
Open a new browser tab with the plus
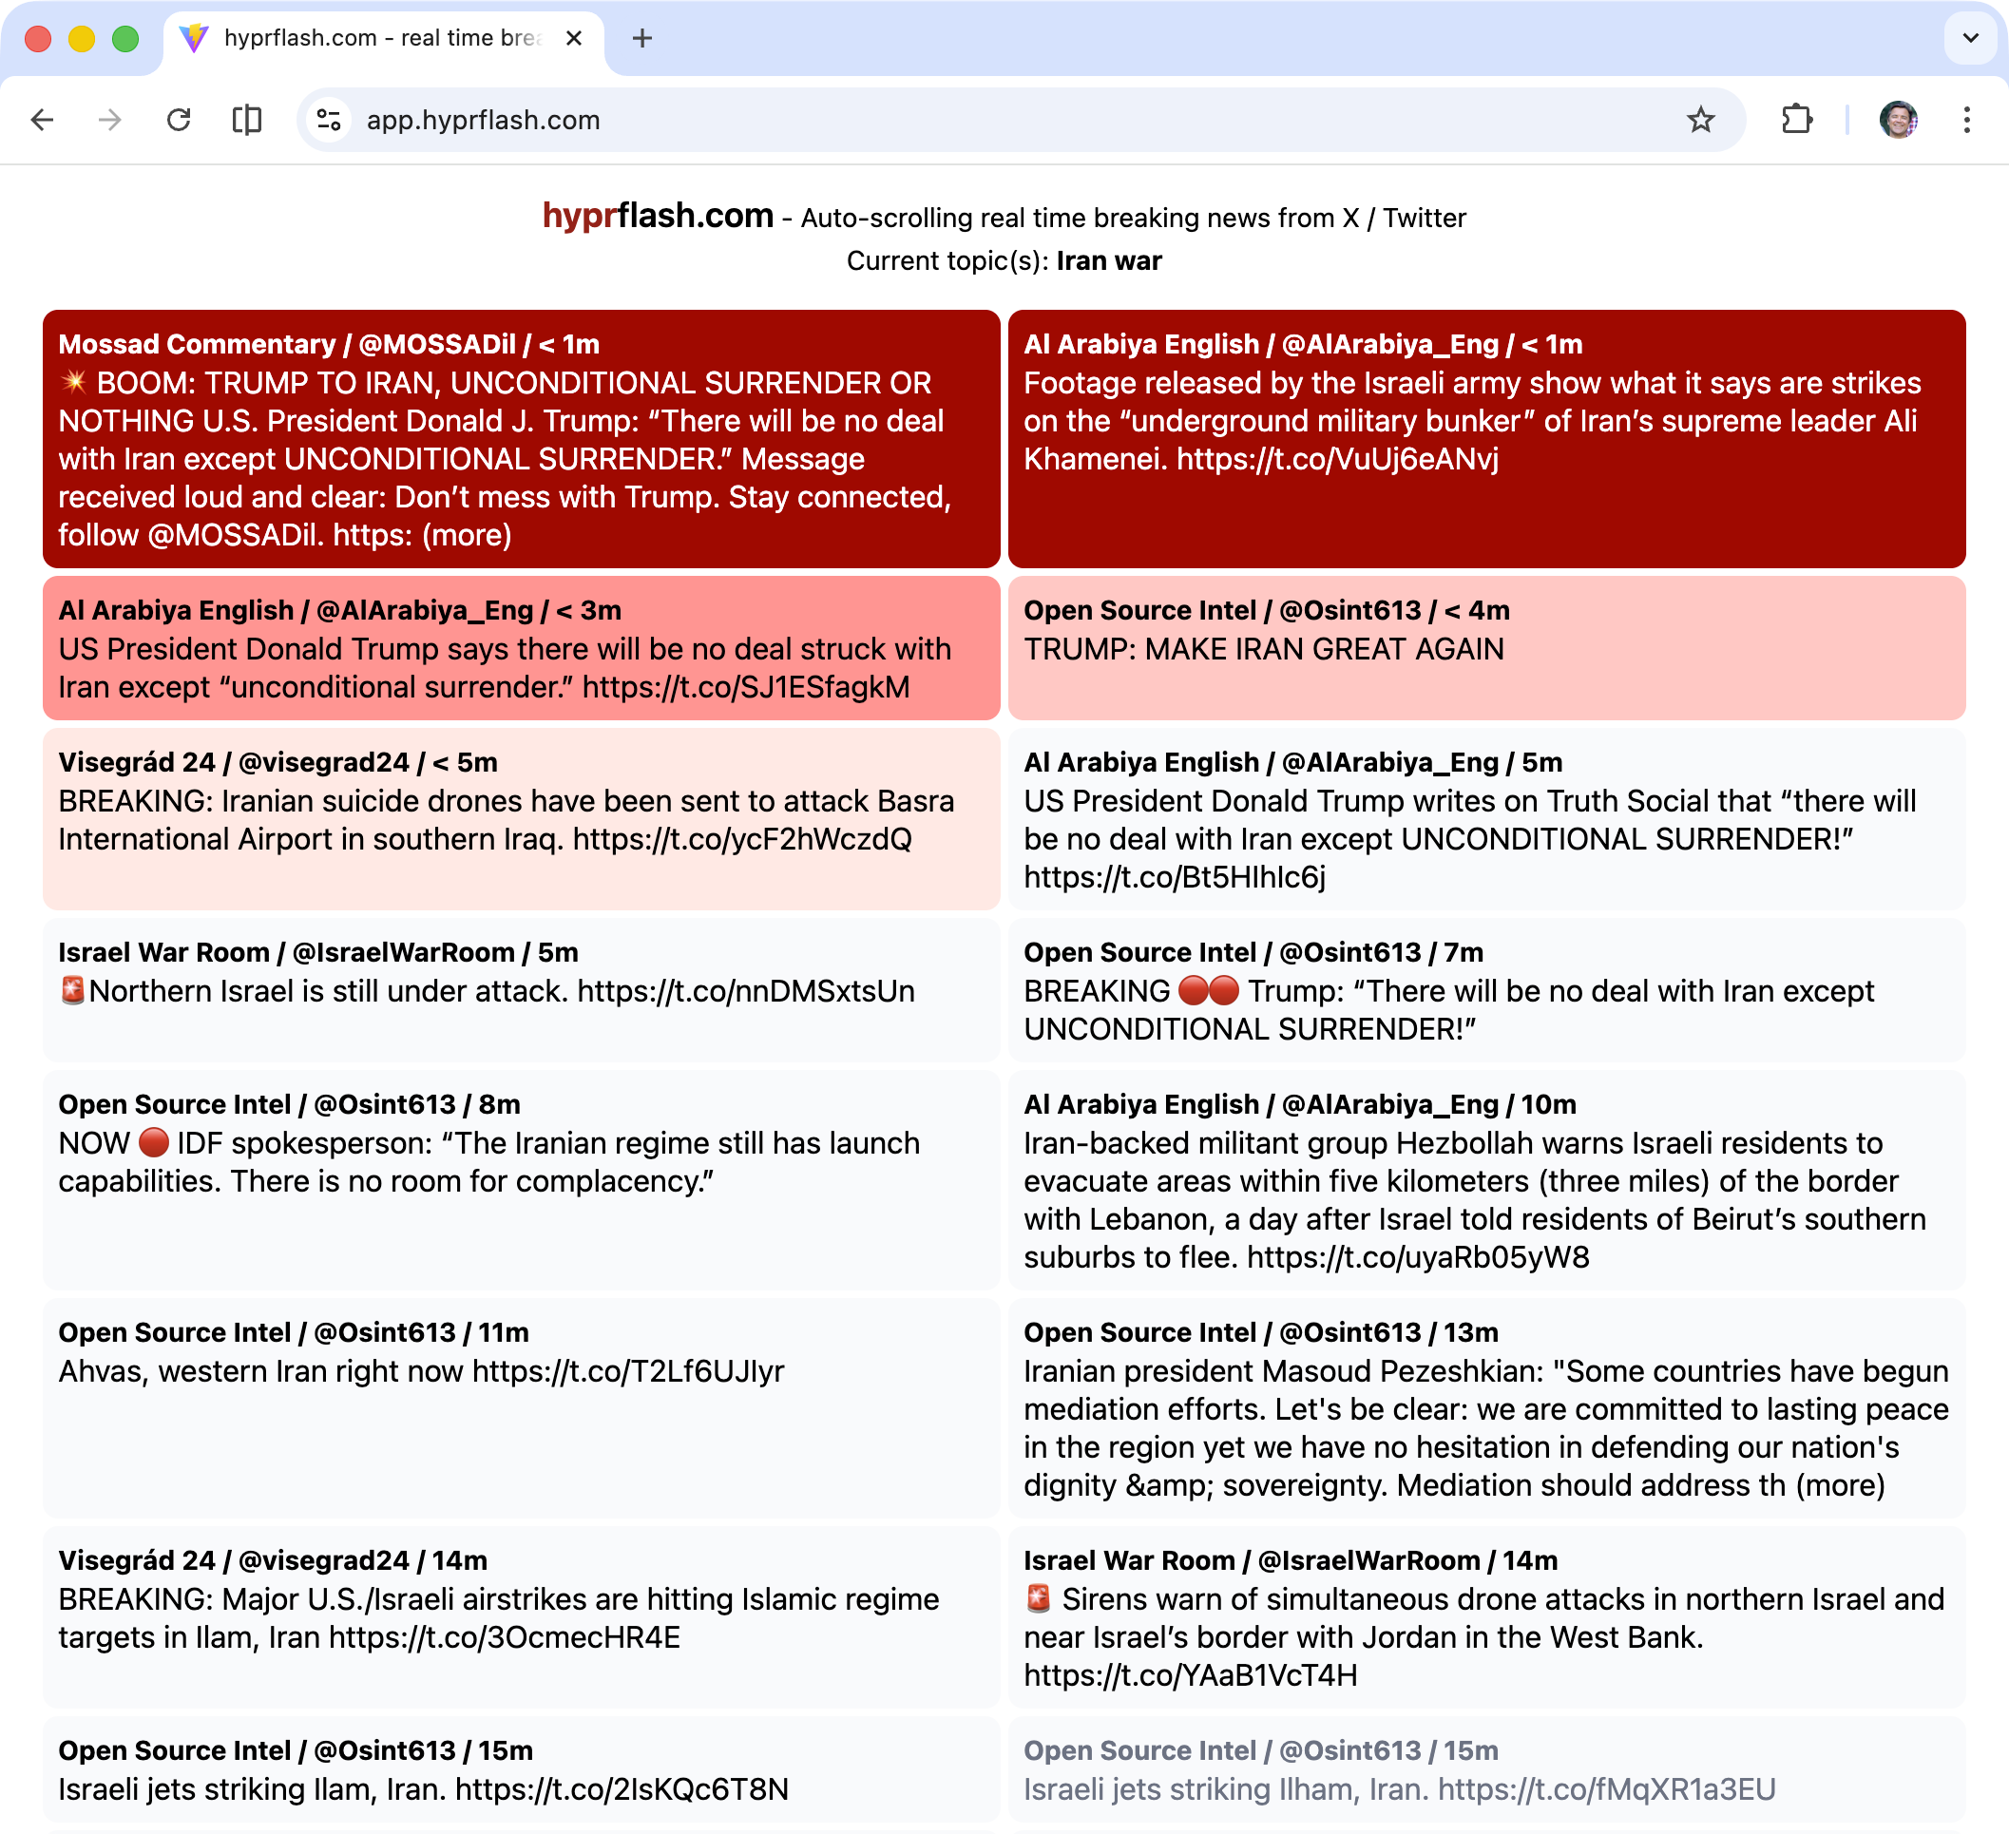641,39
